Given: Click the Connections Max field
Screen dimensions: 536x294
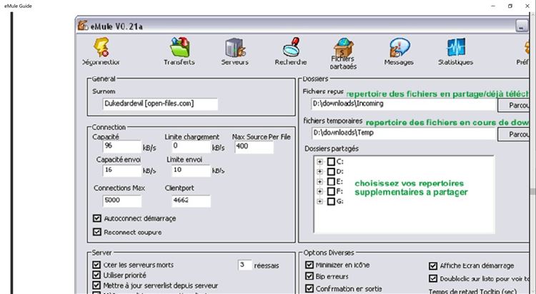Looking at the screenshot, I should [121, 201].
